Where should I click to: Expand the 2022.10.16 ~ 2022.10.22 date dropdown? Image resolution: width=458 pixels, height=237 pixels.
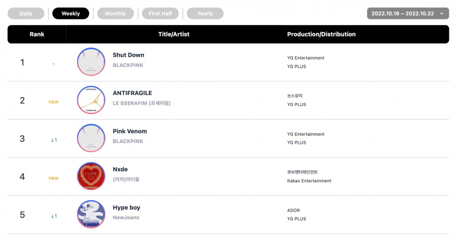point(408,13)
